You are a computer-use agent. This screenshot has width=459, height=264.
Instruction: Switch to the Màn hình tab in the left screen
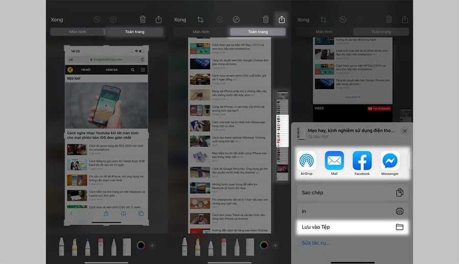(x=78, y=32)
